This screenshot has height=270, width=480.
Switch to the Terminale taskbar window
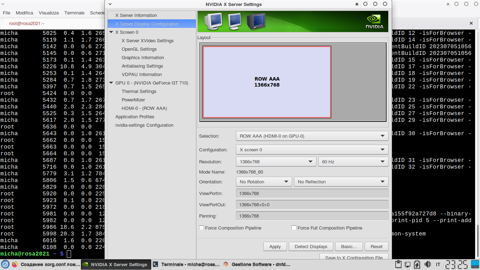click(186, 264)
